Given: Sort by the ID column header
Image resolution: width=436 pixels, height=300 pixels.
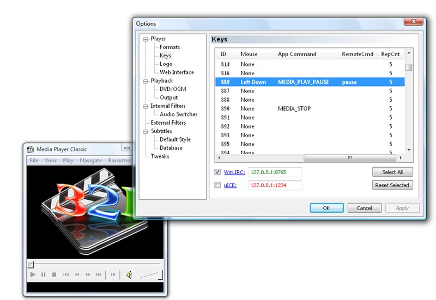Looking at the screenshot, I should (x=227, y=54).
